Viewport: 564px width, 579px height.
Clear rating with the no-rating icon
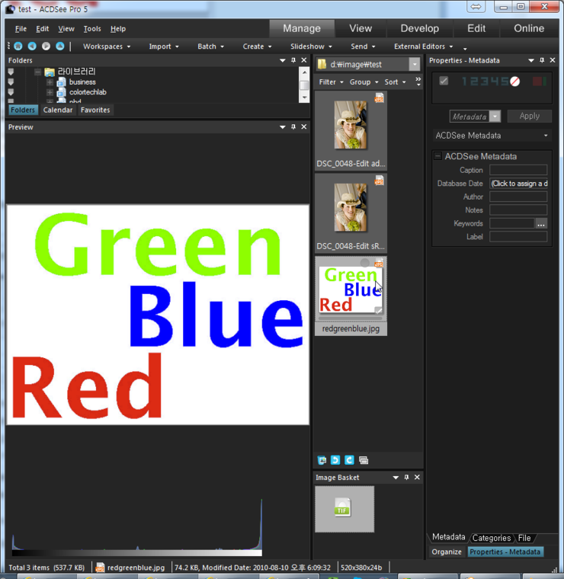[x=515, y=82]
